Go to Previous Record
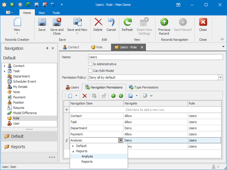This screenshot has height=170, width=227. pos(164,23)
